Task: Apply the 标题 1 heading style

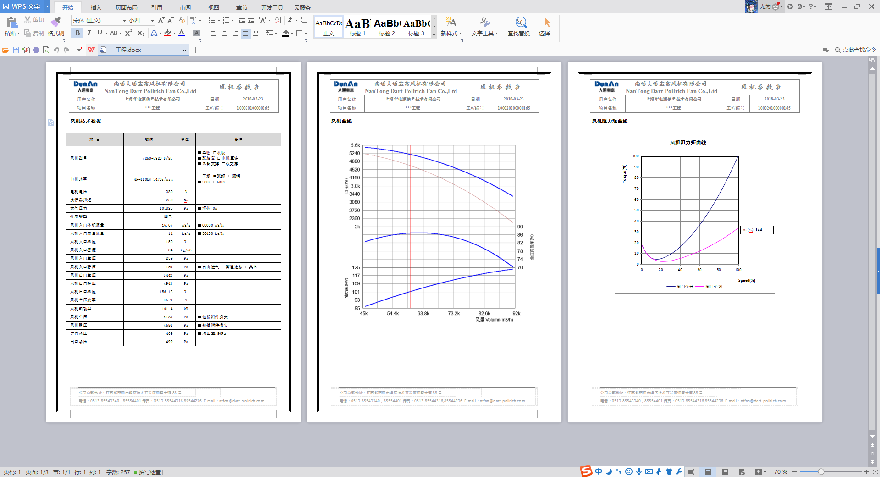Action: pos(357,27)
